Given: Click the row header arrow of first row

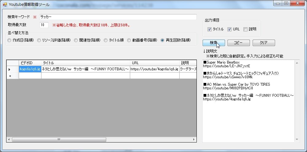Looking at the screenshot, I should pos(13,69).
